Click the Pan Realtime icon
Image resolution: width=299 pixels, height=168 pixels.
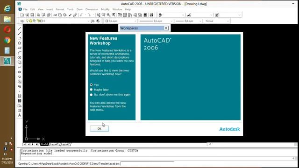pos(99,15)
